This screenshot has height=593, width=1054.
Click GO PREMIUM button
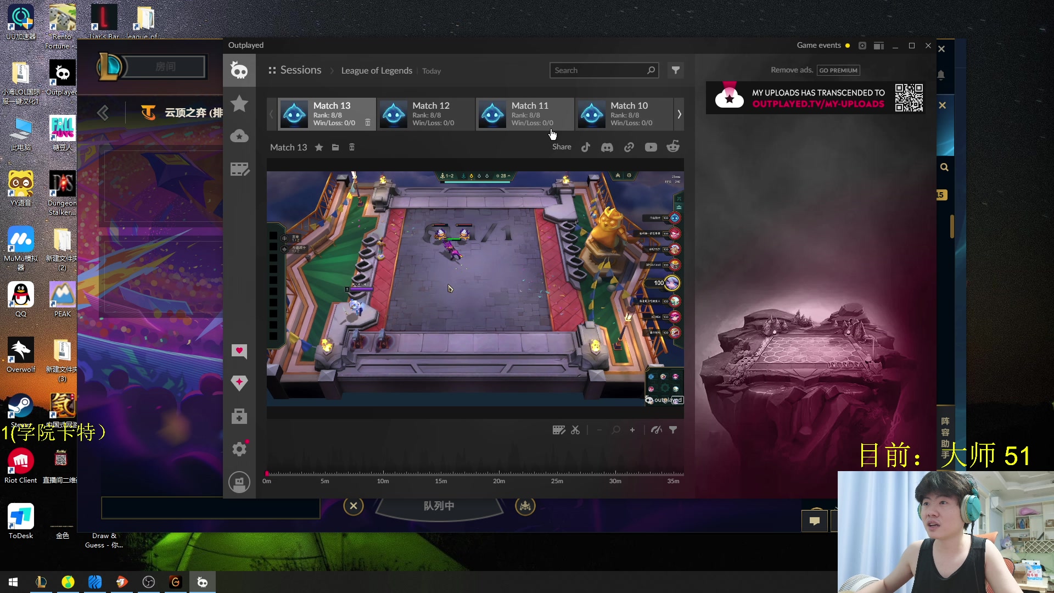pos(838,70)
